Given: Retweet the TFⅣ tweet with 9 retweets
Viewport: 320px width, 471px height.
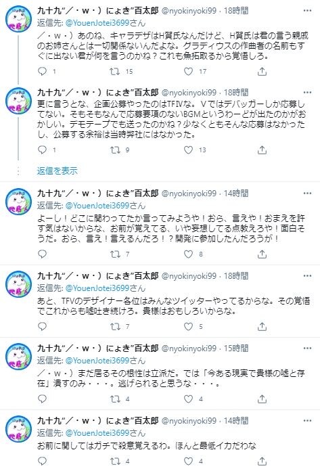Looking at the screenshot, I should pyautogui.click(x=114, y=150).
